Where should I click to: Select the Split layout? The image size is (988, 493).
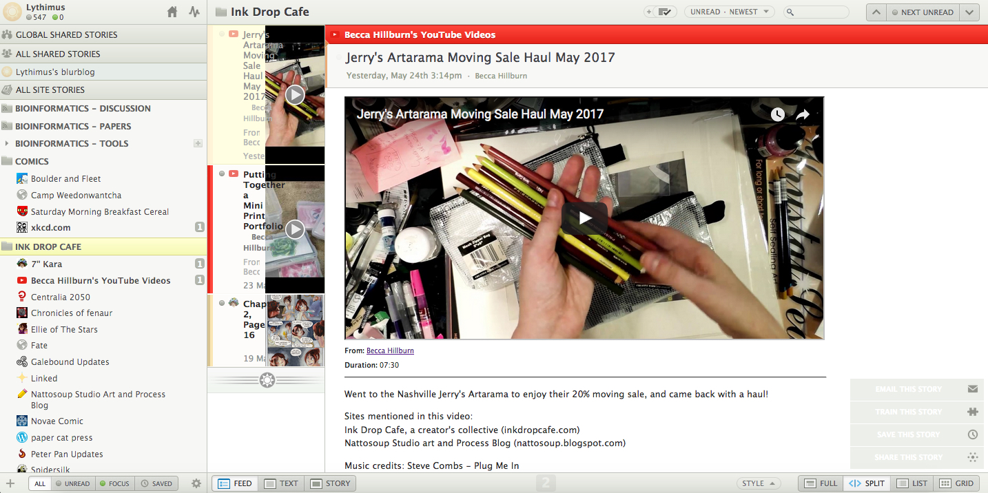[x=866, y=483]
